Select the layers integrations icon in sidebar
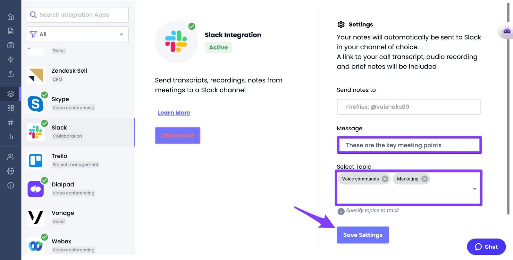The width and height of the screenshot is (513, 260). coord(11,94)
